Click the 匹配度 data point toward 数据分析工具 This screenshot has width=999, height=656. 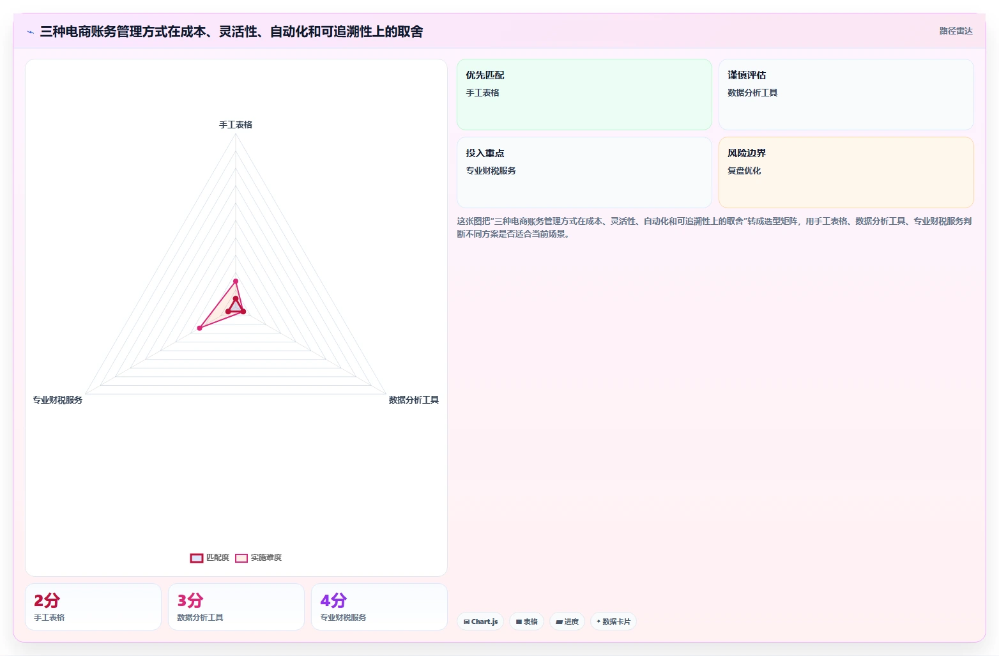pyautogui.click(x=243, y=312)
